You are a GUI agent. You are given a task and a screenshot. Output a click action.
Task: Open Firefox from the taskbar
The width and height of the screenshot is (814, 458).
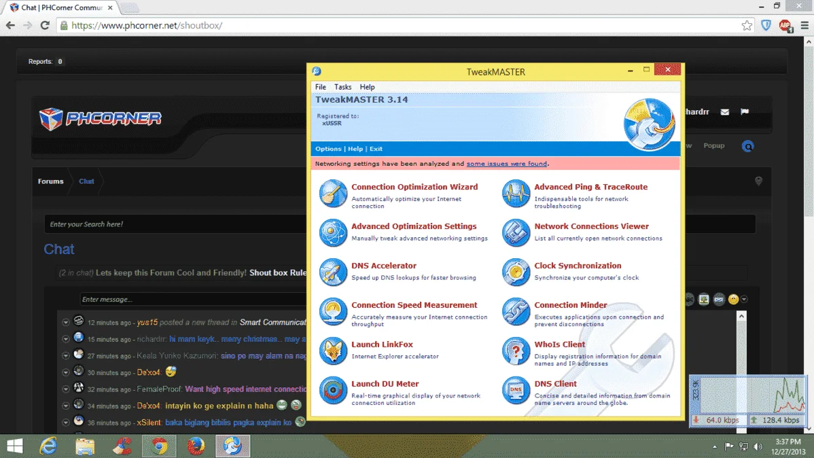(196, 446)
